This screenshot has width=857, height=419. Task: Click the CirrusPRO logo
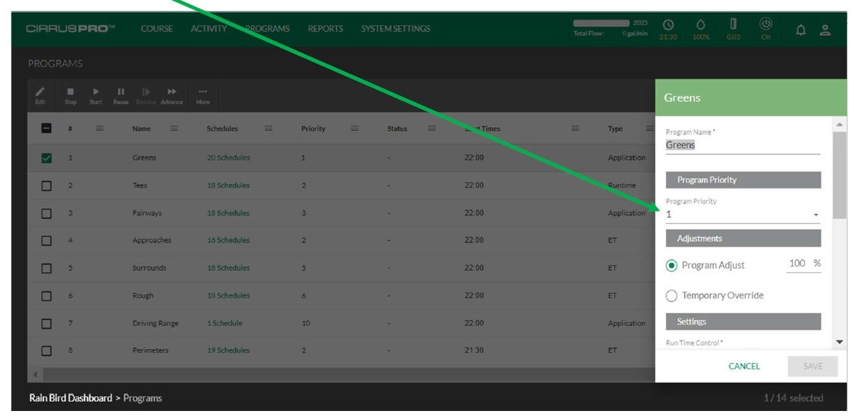[71, 28]
